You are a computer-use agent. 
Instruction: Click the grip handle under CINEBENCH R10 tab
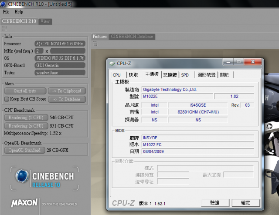(4, 28)
